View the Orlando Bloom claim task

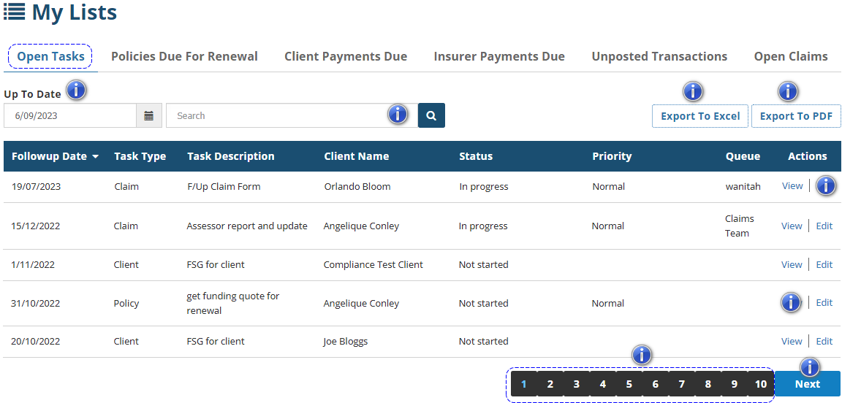point(792,186)
